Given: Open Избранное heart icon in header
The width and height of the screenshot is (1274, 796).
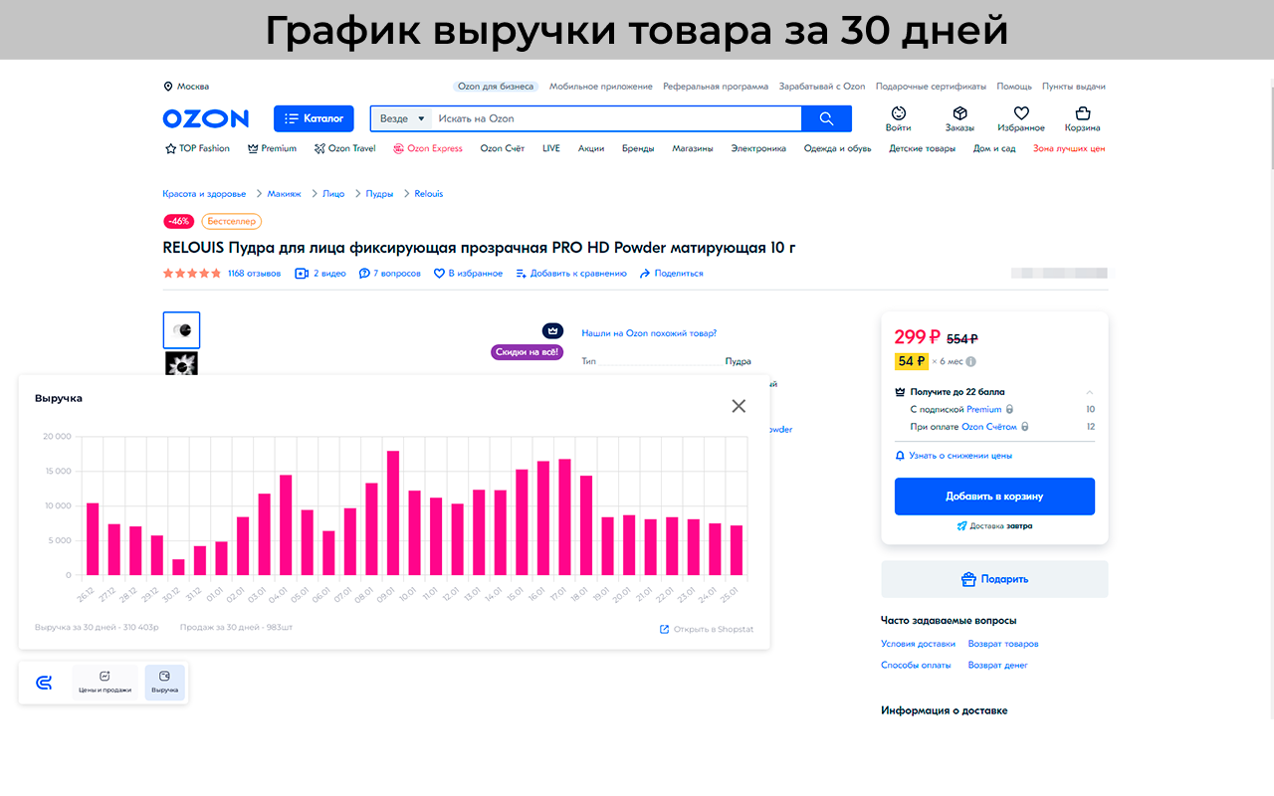Looking at the screenshot, I should click(x=1021, y=119).
